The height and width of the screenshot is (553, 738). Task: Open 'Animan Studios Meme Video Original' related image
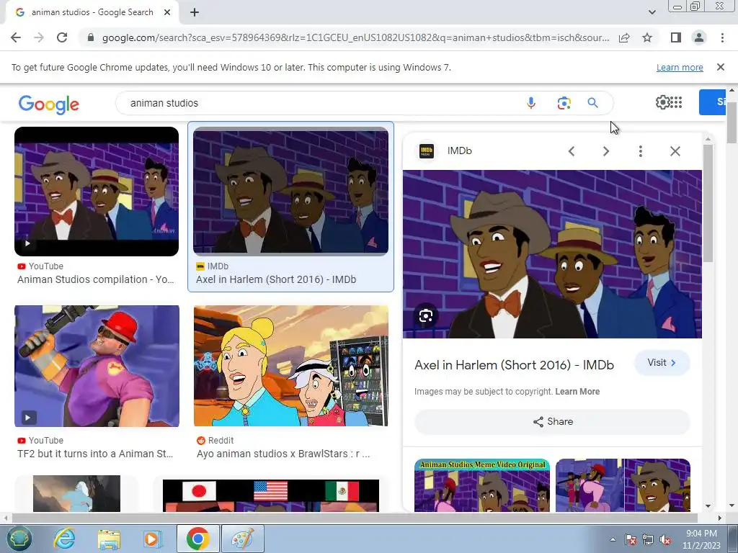(482, 485)
